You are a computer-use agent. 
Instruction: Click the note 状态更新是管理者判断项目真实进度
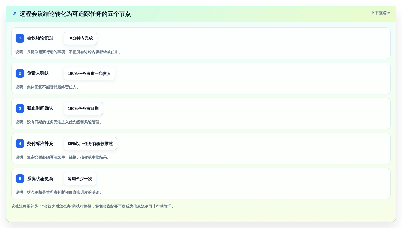[x=59, y=192]
